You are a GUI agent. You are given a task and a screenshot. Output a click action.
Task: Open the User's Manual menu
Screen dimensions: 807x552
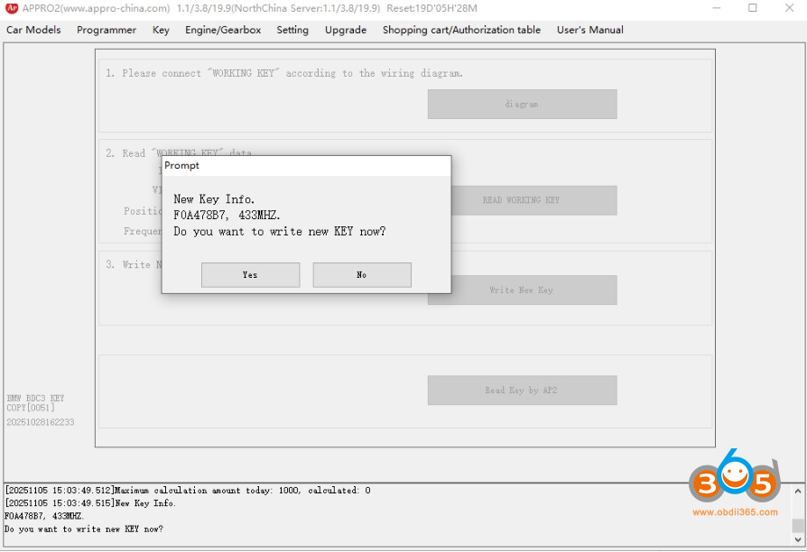[589, 30]
